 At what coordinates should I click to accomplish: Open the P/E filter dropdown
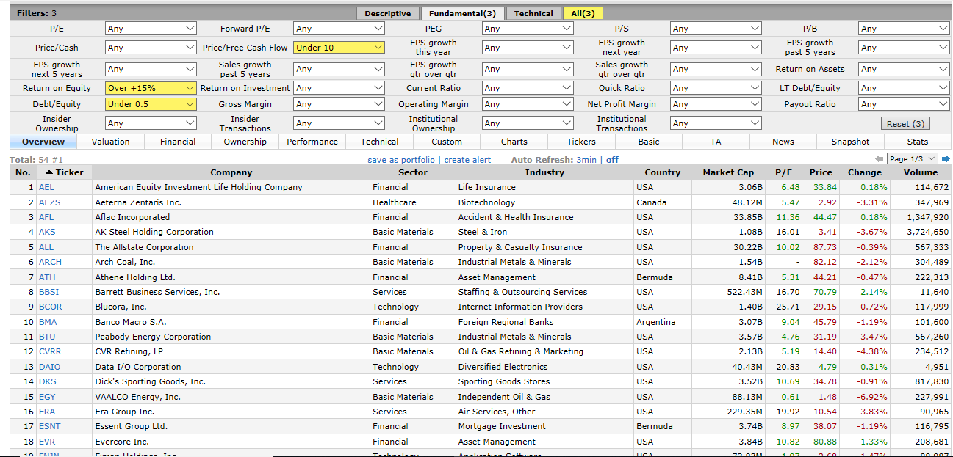pyautogui.click(x=151, y=29)
